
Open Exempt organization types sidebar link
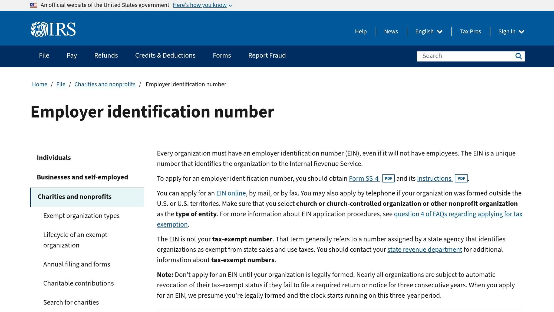[x=81, y=216]
